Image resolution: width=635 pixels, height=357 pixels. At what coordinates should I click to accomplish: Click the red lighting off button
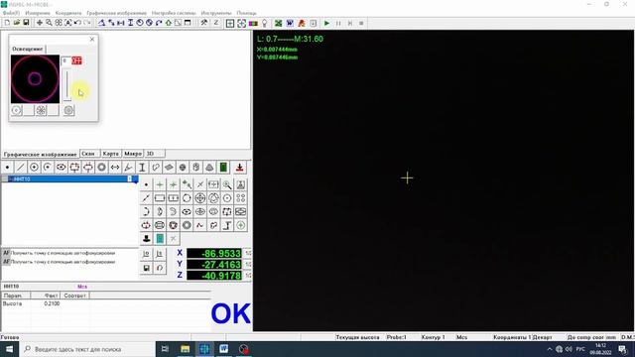[76, 60]
